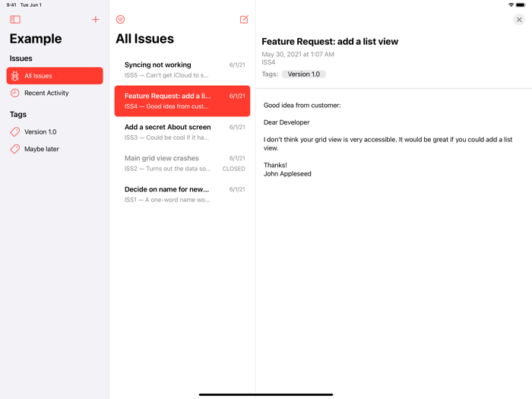
Task: Filter by Version 1.0 tag in sidebar
Action: click(x=55, y=131)
